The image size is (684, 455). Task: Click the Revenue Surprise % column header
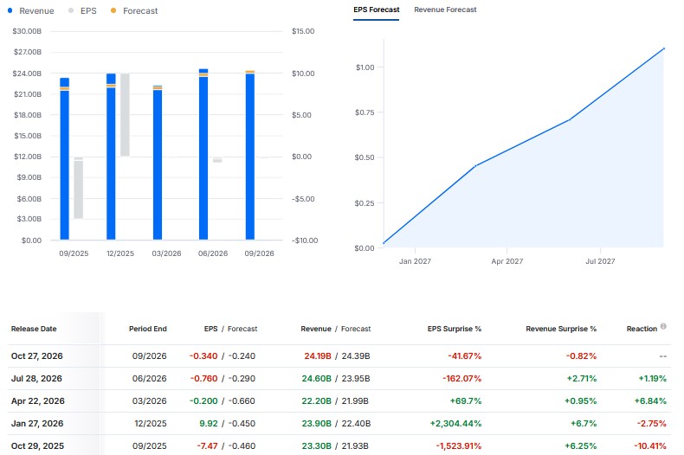561,329
